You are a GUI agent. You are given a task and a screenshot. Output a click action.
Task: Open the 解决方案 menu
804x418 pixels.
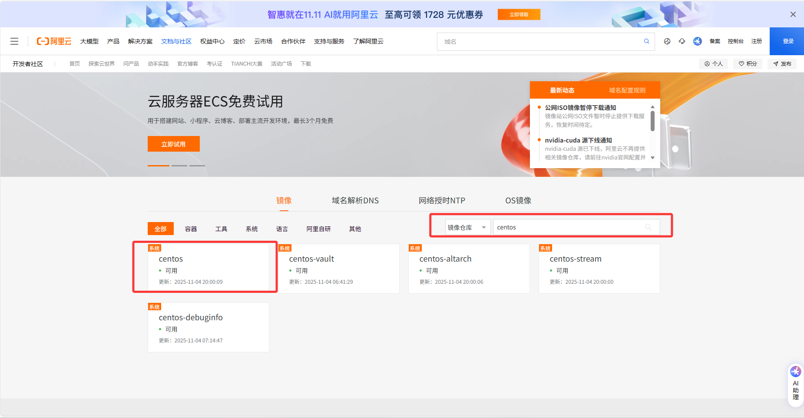140,41
